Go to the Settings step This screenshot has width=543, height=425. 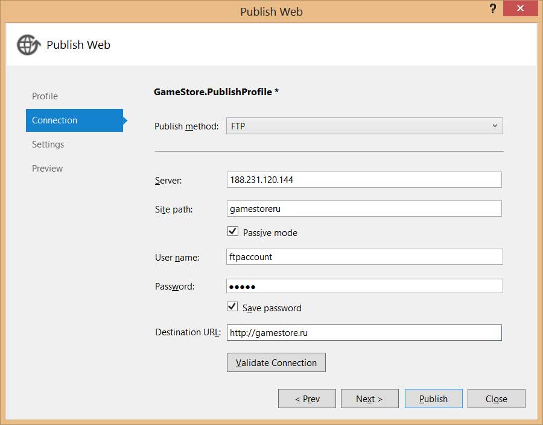(48, 144)
